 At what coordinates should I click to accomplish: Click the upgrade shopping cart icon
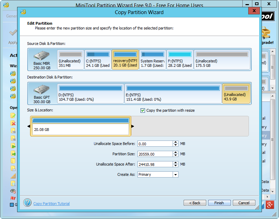pyautogui.click(x=266, y=33)
